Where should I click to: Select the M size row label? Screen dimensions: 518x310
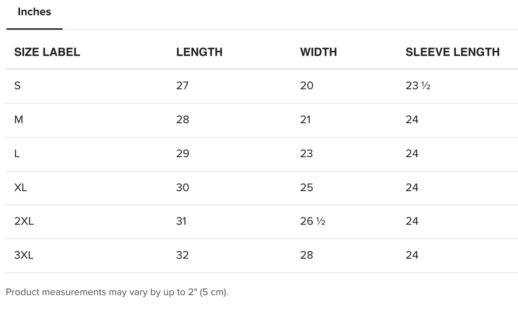19,119
